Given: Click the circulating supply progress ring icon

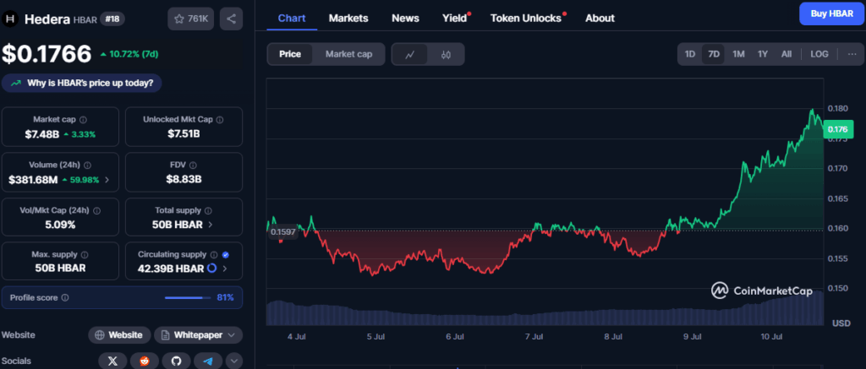Looking at the screenshot, I should tap(212, 269).
